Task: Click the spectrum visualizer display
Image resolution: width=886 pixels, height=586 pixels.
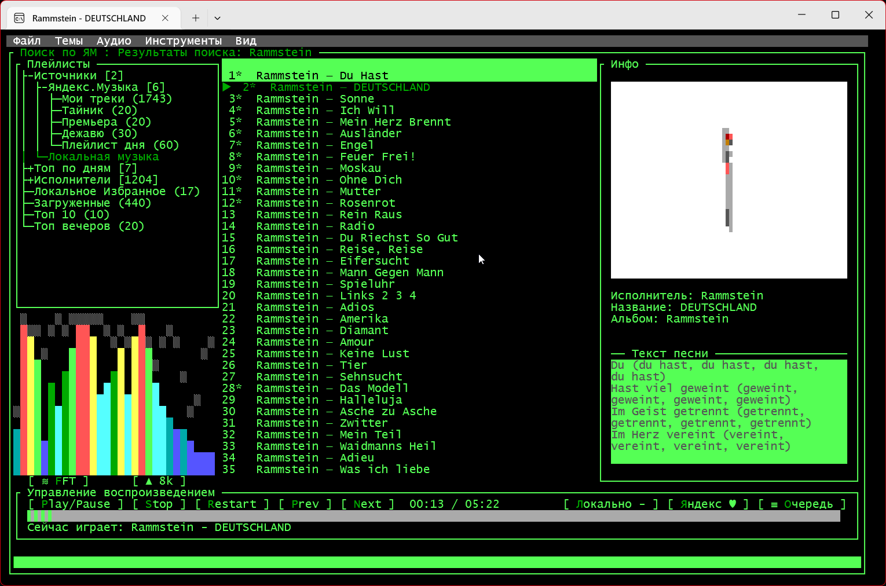Action: click(114, 394)
